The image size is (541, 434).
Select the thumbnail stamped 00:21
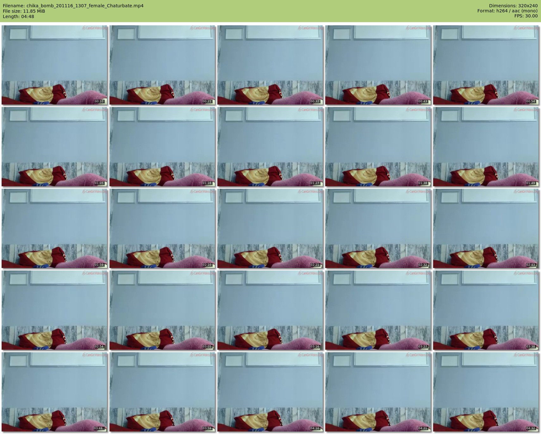tap(162, 65)
